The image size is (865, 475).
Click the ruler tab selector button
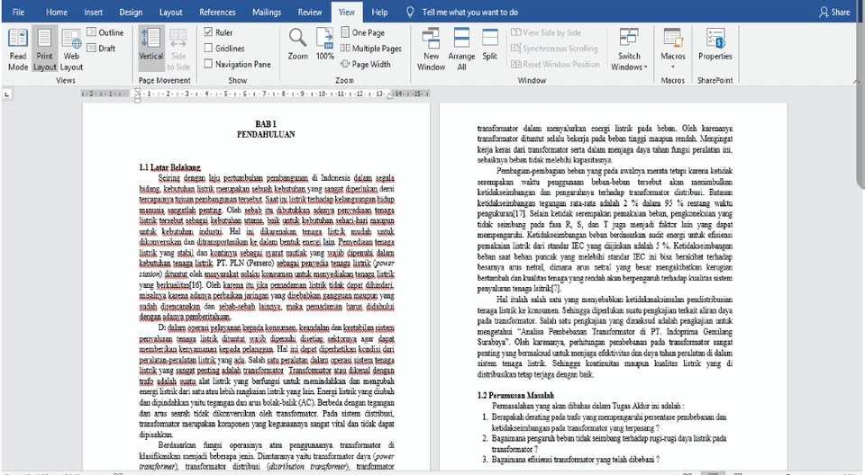click(x=7, y=94)
